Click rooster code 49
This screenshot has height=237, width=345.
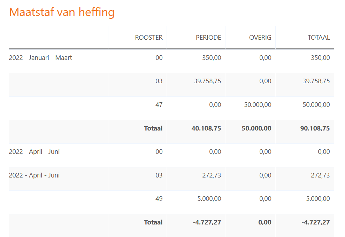click(159, 199)
